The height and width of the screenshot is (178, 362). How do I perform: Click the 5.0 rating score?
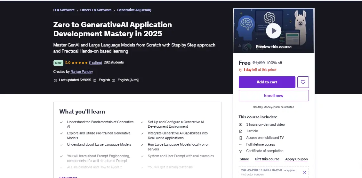(x=68, y=63)
